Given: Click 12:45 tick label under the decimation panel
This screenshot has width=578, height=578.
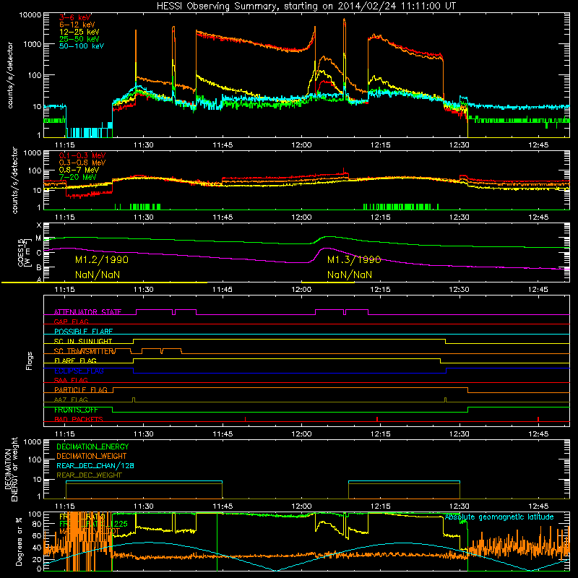Looking at the screenshot, I should coord(538,506).
